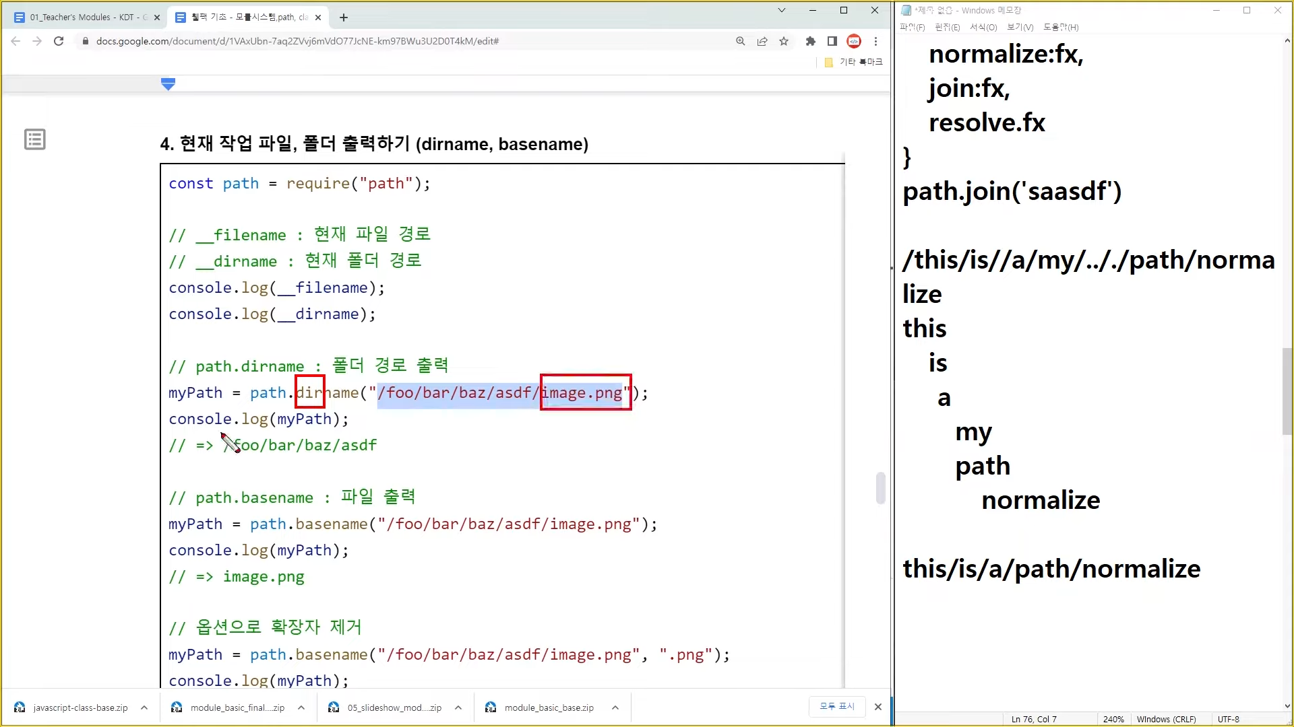Open the Notepad 서식(O) menu
The image size is (1294, 727).
983,27
